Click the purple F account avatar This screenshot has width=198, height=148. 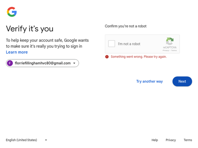click(10, 63)
